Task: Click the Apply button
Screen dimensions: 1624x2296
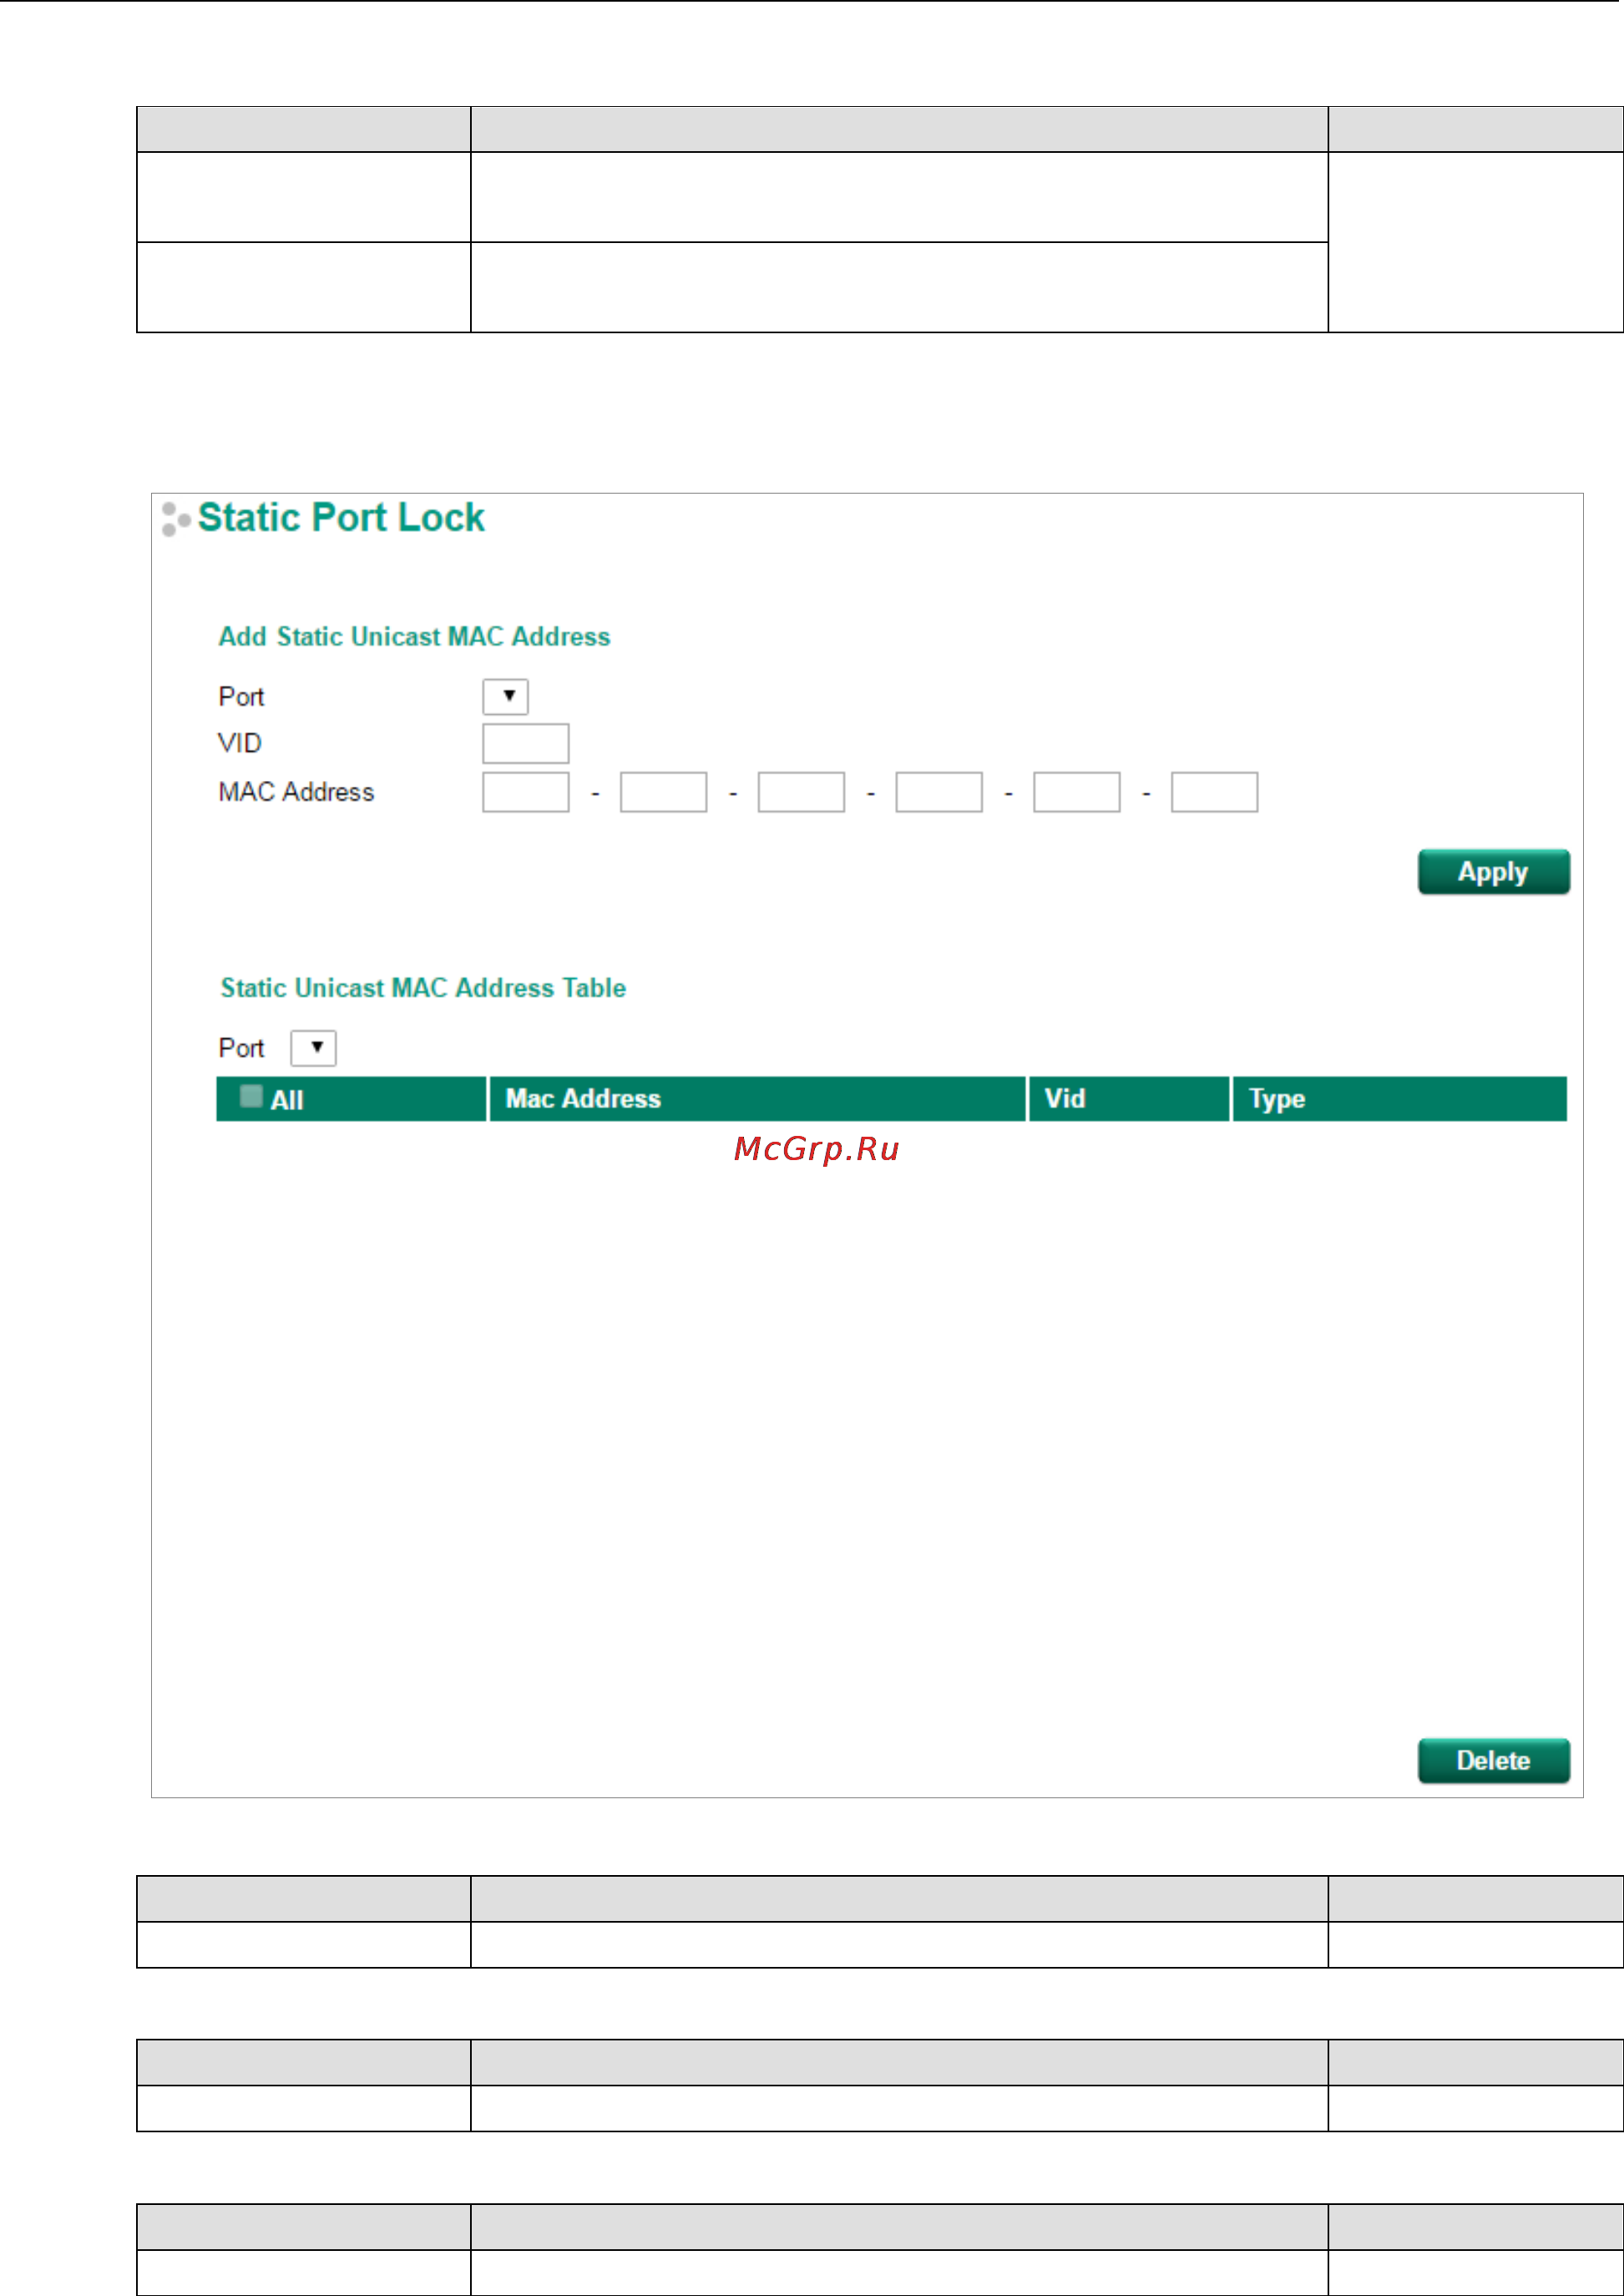Action: pyautogui.click(x=1494, y=872)
